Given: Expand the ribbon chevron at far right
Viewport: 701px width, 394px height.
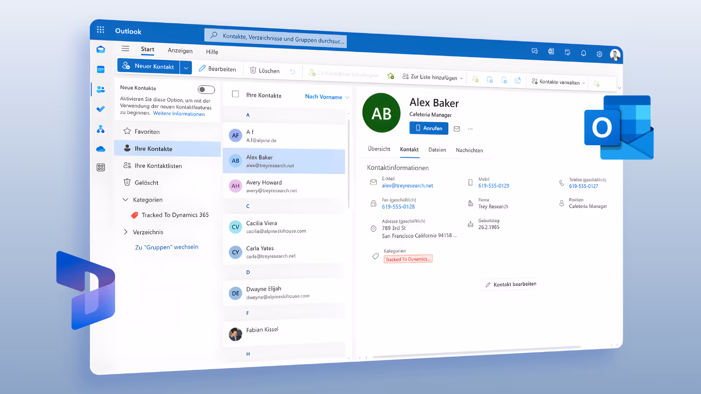Looking at the screenshot, I should pyautogui.click(x=619, y=88).
